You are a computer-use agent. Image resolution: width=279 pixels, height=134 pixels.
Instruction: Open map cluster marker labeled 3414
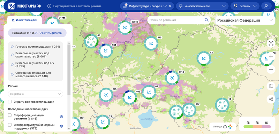point(172,78)
